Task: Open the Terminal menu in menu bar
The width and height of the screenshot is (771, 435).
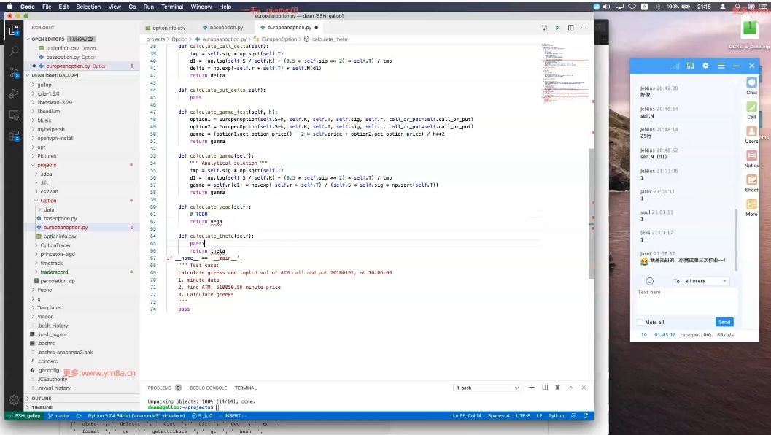Action: coord(172,7)
